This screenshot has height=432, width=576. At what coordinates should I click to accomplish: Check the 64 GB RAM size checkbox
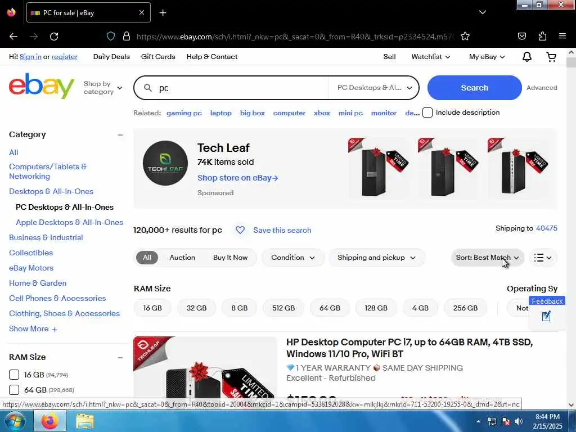pyautogui.click(x=14, y=390)
